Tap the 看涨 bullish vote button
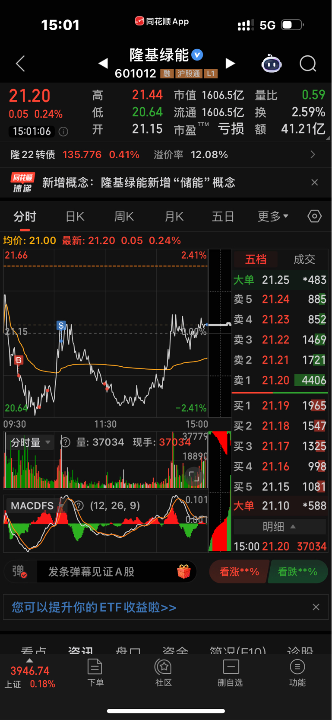Image resolution: width=332 pixels, height=720 pixels. [239, 572]
